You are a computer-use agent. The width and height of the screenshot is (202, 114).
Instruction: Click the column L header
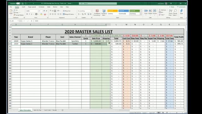pyautogui.click(x=116, y=24)
